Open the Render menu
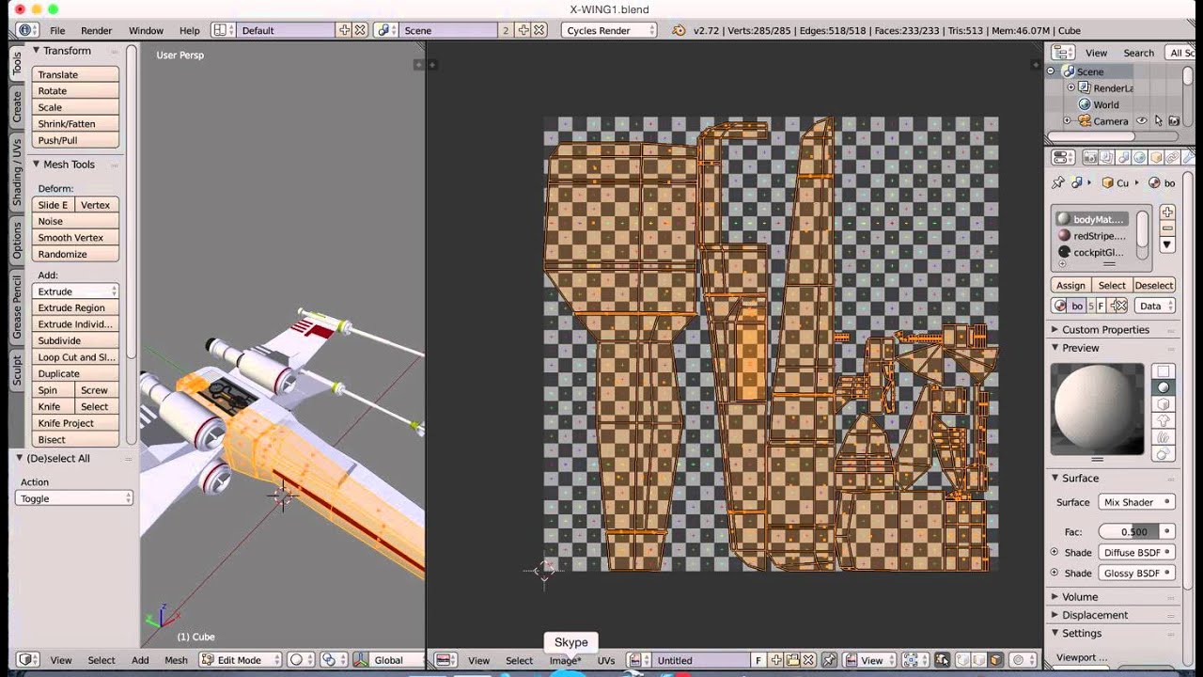Screen dimensions: 1203x677 (96, 30)
